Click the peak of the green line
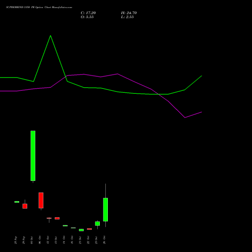Image resolution: width=252 pixels, height=252 pixels. point(50,36)
